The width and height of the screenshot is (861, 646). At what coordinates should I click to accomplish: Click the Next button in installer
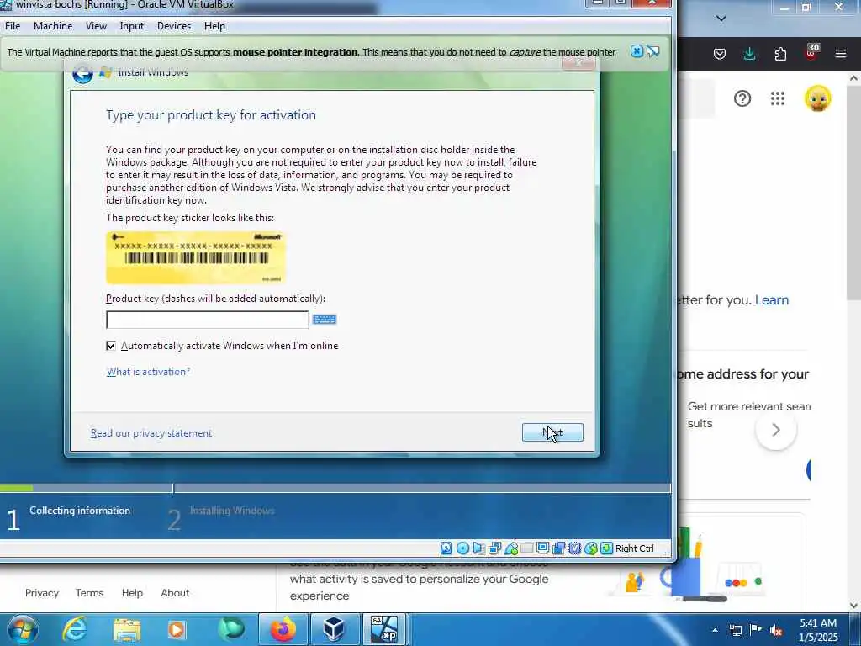(552, 432)
